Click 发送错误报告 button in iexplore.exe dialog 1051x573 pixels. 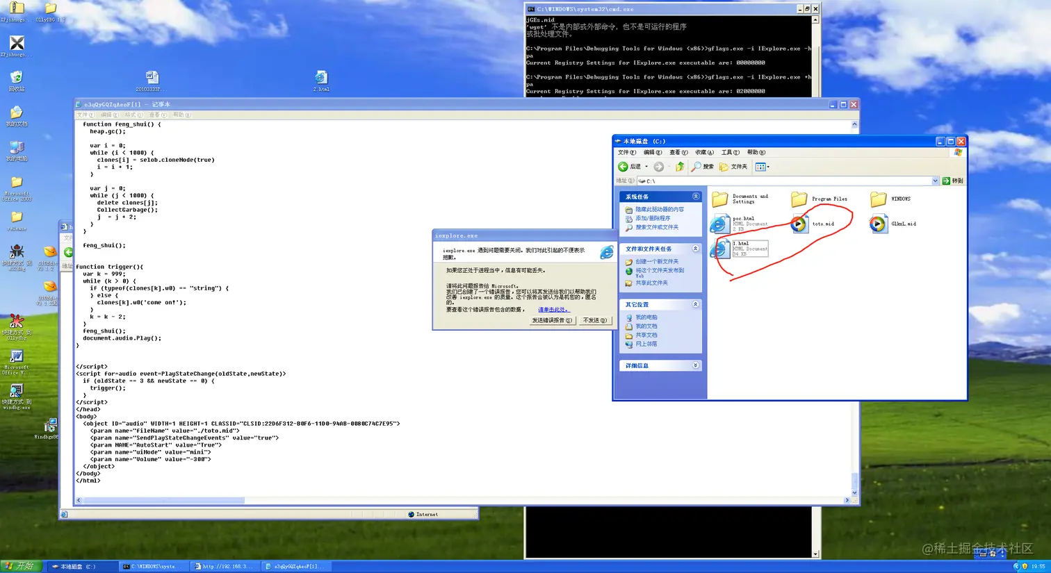click(x=553, y=320)
